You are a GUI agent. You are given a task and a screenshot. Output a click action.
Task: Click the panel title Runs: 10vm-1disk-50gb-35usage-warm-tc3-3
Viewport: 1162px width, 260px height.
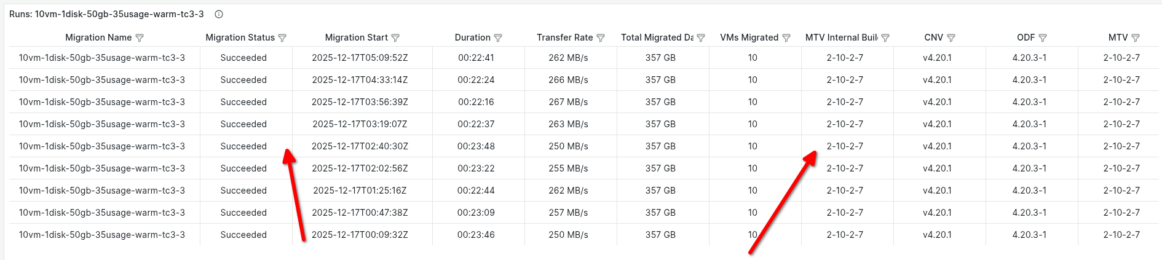click(106, 14)
